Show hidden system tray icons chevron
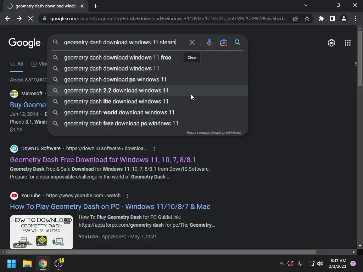 [x=282, y=263]
